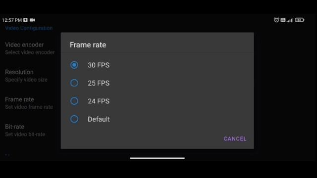Tap the upload notification icon beside the time
317x178 pixels.
pos(25,20)
